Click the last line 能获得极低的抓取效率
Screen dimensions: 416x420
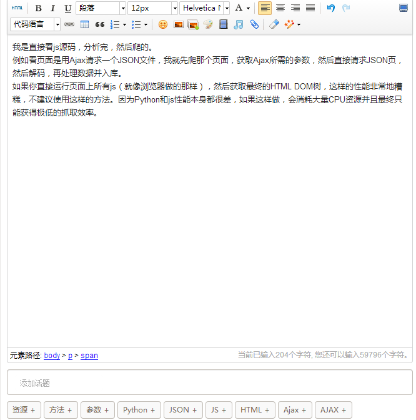[x=55, y=112]
